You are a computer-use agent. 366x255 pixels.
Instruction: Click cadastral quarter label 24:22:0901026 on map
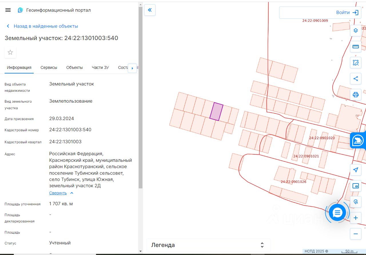coord(293,182)
